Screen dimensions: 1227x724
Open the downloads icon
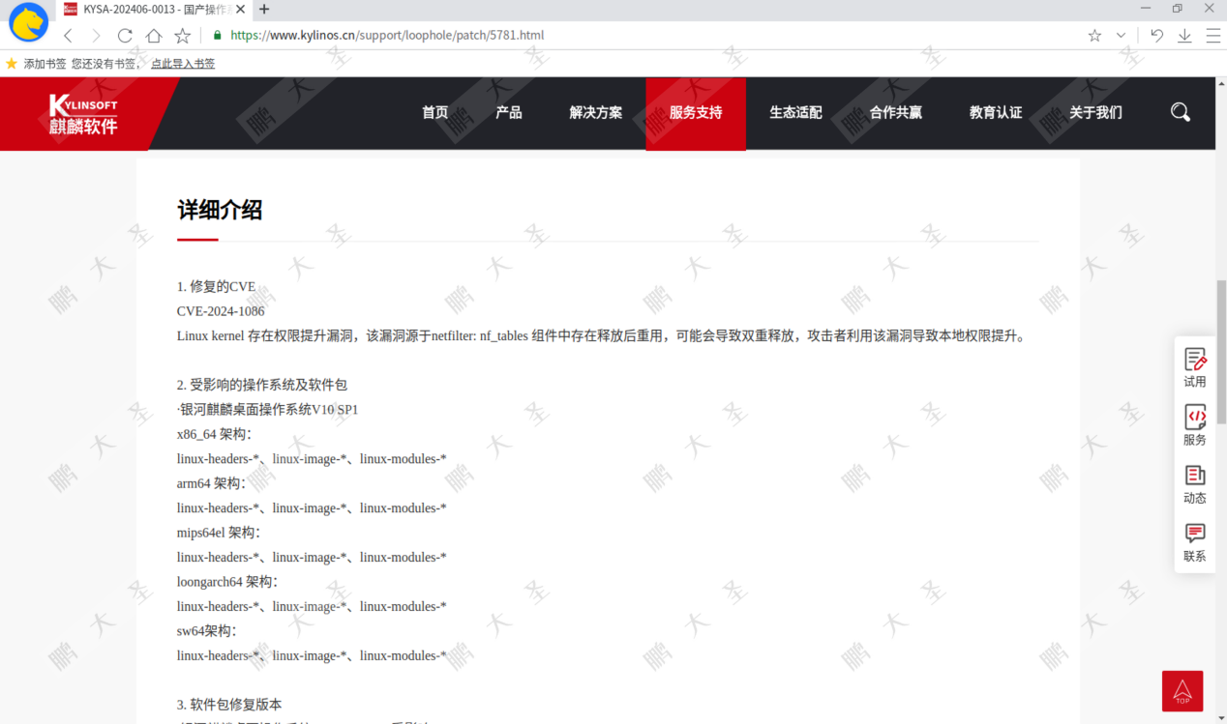[x=1184, y=36]
